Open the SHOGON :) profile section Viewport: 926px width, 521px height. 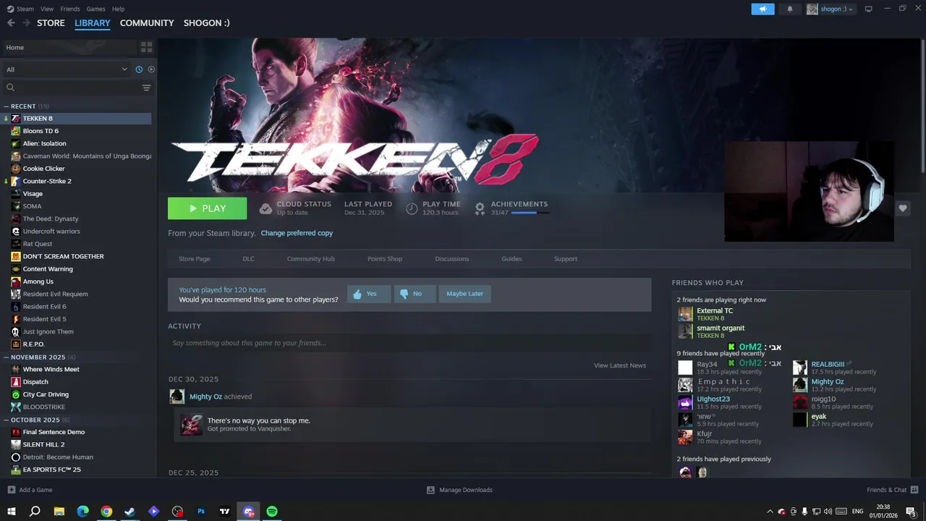[x=206, y=23]
